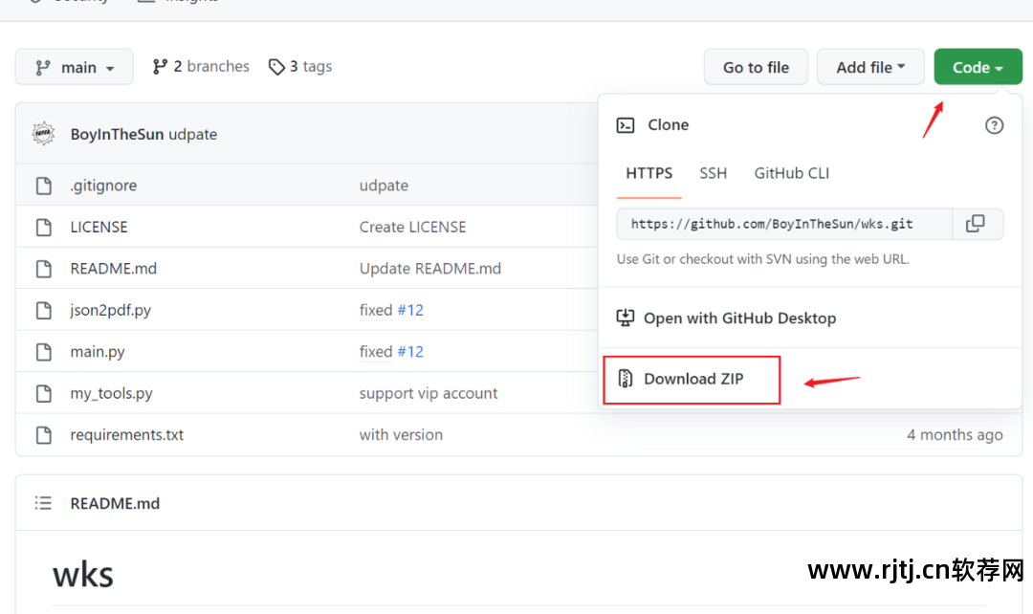Open the json2pdf.py file
This screenshot has height=614, width=1033.
[x=111, y=310]
